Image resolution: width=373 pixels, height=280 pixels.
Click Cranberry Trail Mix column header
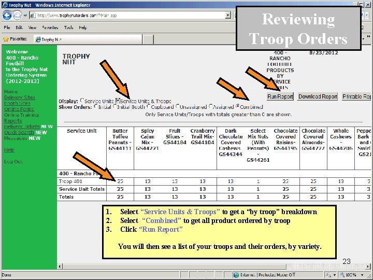[203, 137]
